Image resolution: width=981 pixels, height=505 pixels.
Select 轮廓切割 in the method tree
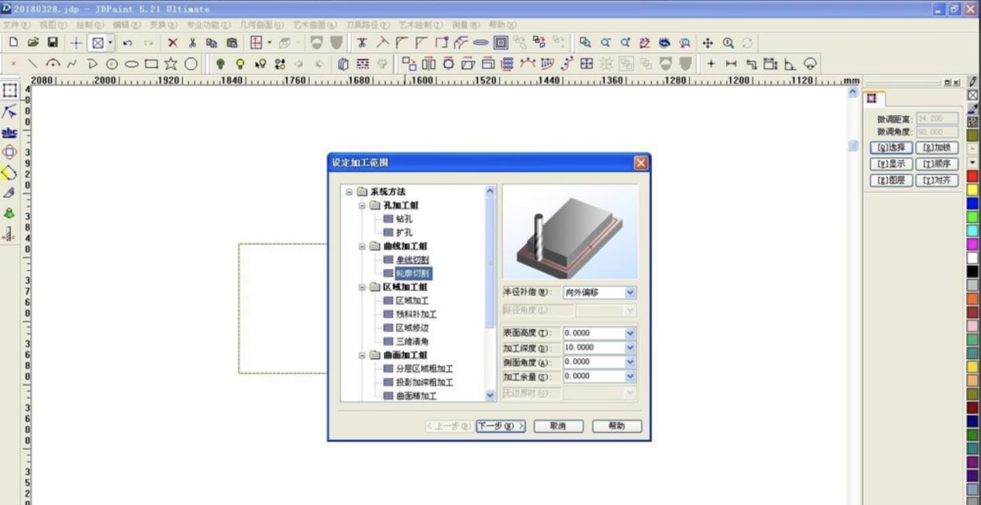(412, 273)
